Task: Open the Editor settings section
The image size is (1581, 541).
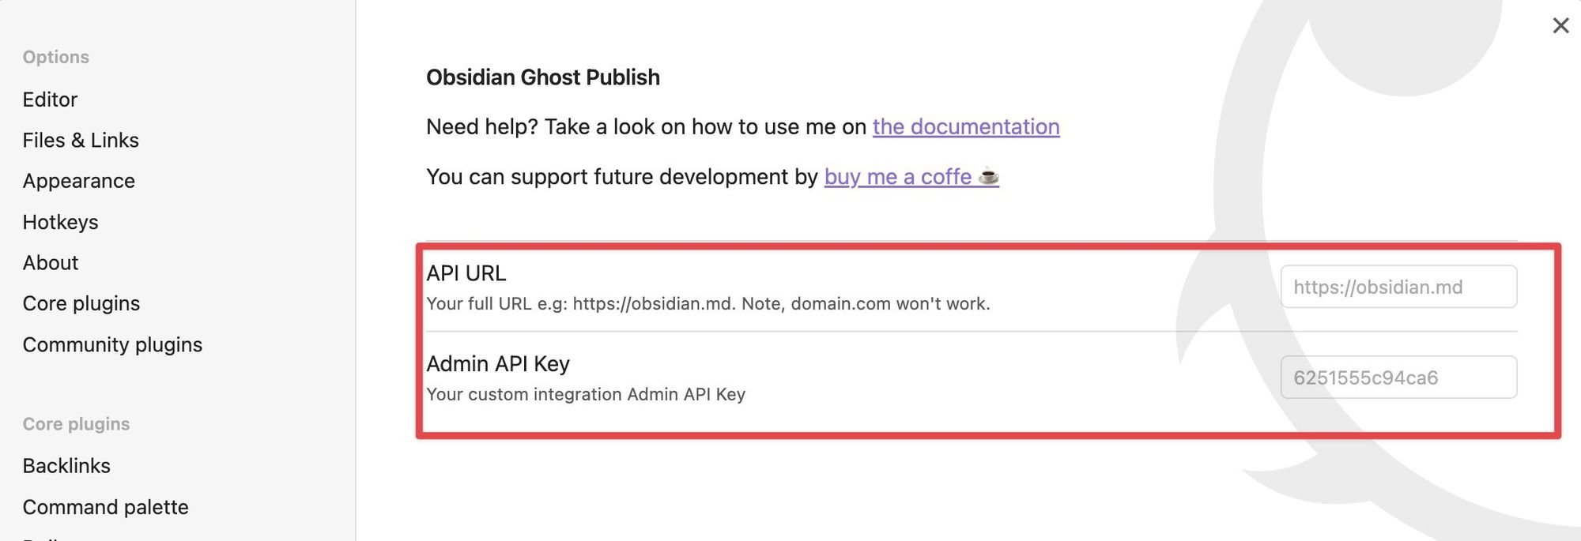Action: click(x=50, y=100)
